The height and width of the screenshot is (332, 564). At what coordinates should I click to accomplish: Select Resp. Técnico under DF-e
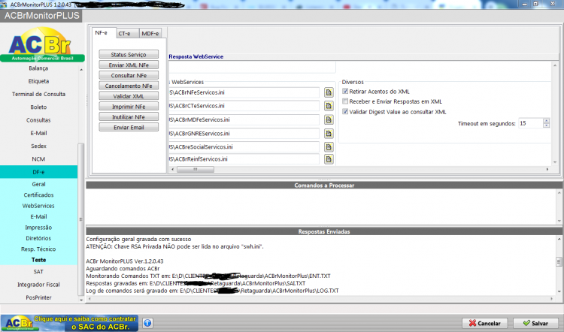pyautogui.click(x=38, y=249)
